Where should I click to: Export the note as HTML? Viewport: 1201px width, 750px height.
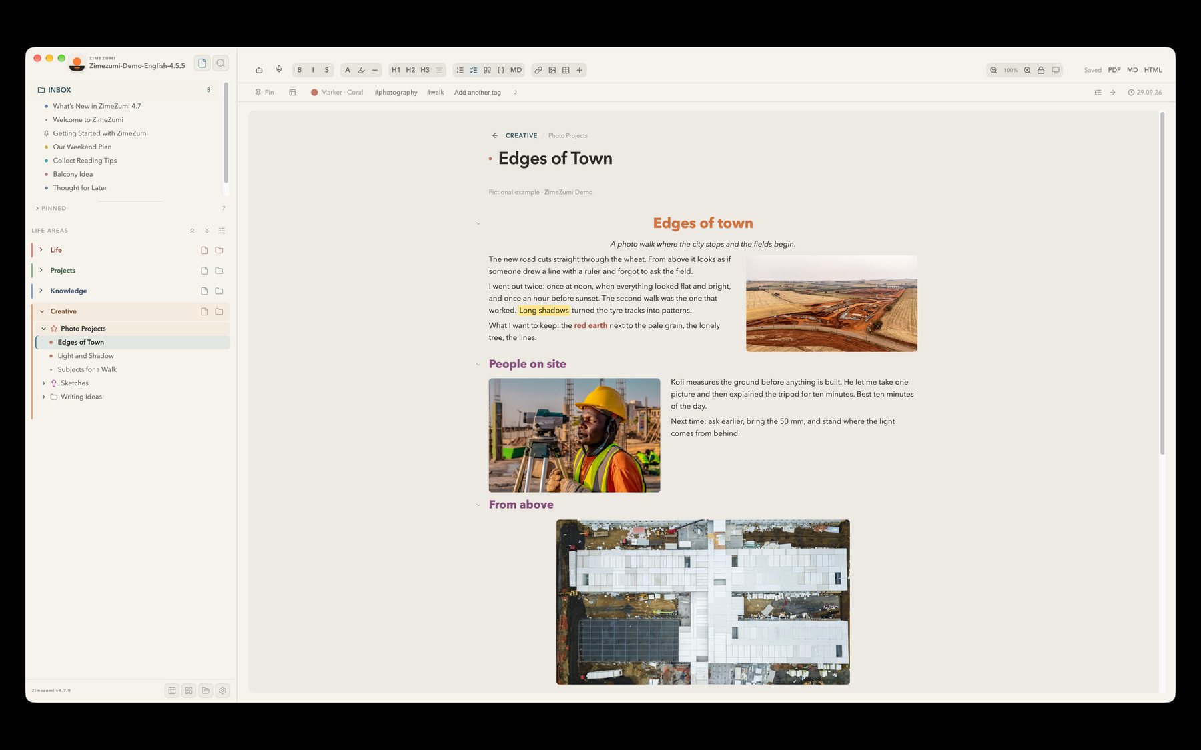1153,70
